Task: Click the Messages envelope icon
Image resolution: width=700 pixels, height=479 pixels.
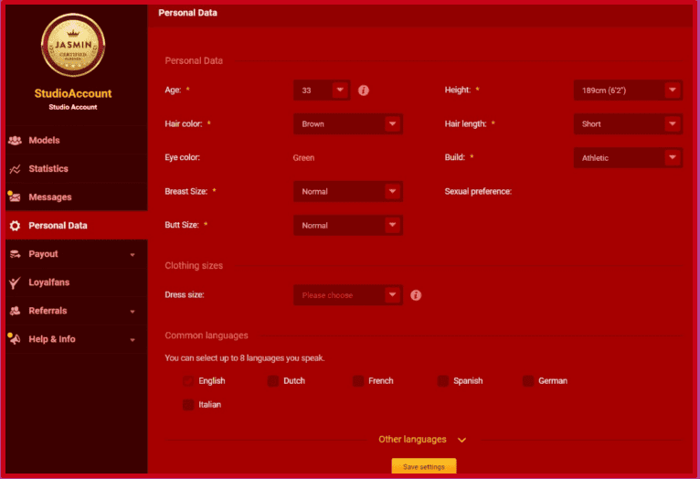Action: pos(15,197)
